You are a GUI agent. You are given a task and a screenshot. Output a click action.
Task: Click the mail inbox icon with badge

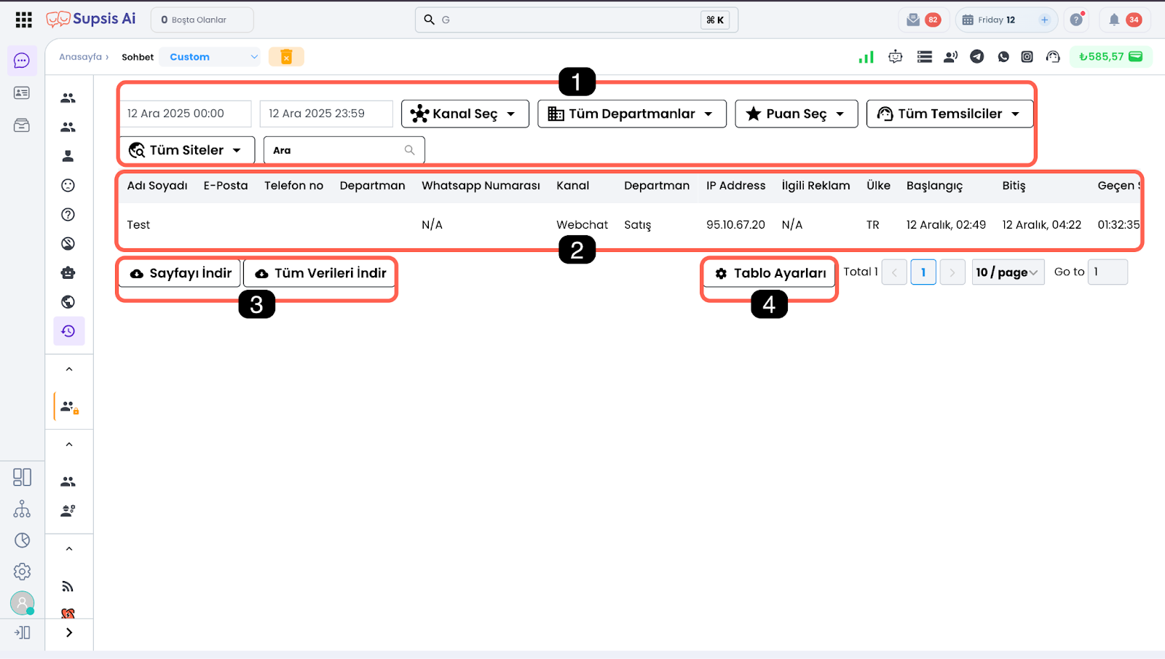(x=914, y=20)
